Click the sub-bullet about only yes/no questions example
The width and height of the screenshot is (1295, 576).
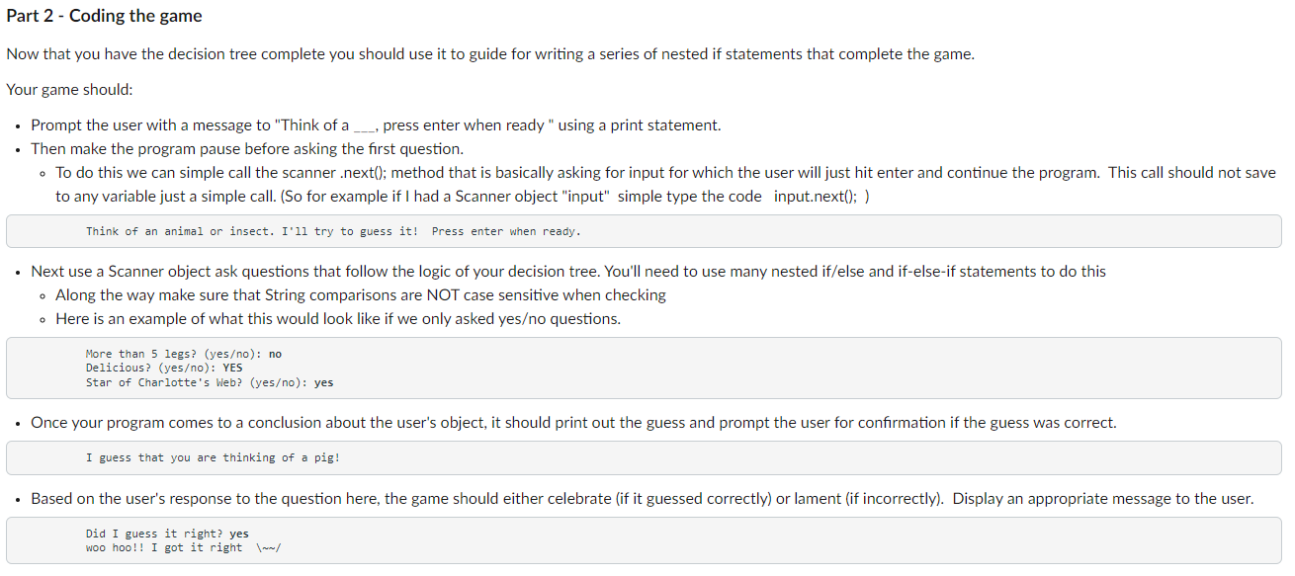(x=338, y=319)
